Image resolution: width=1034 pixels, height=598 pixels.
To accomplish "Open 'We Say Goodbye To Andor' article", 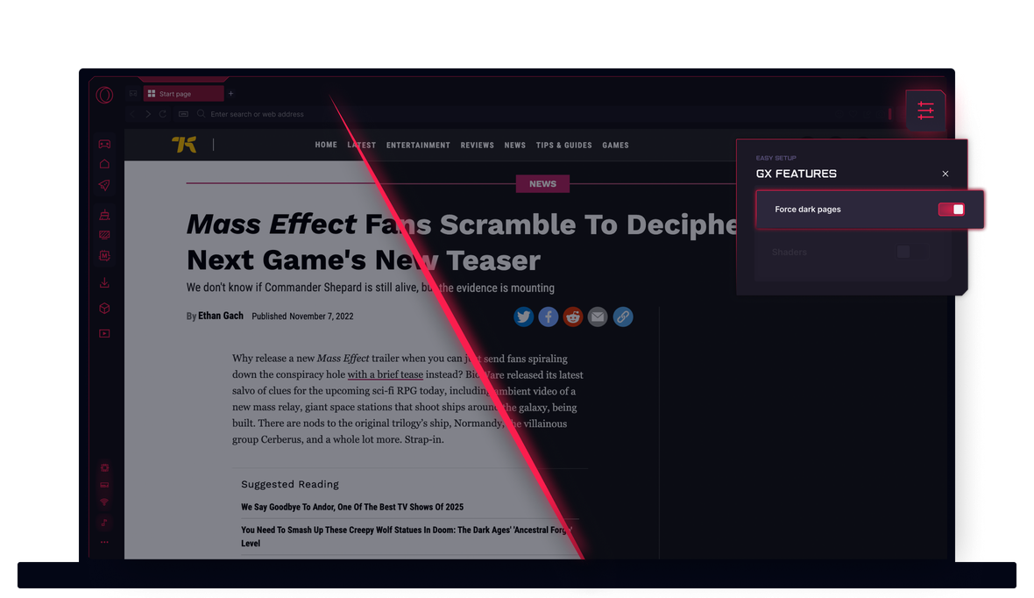I will (x=352, y=507).
